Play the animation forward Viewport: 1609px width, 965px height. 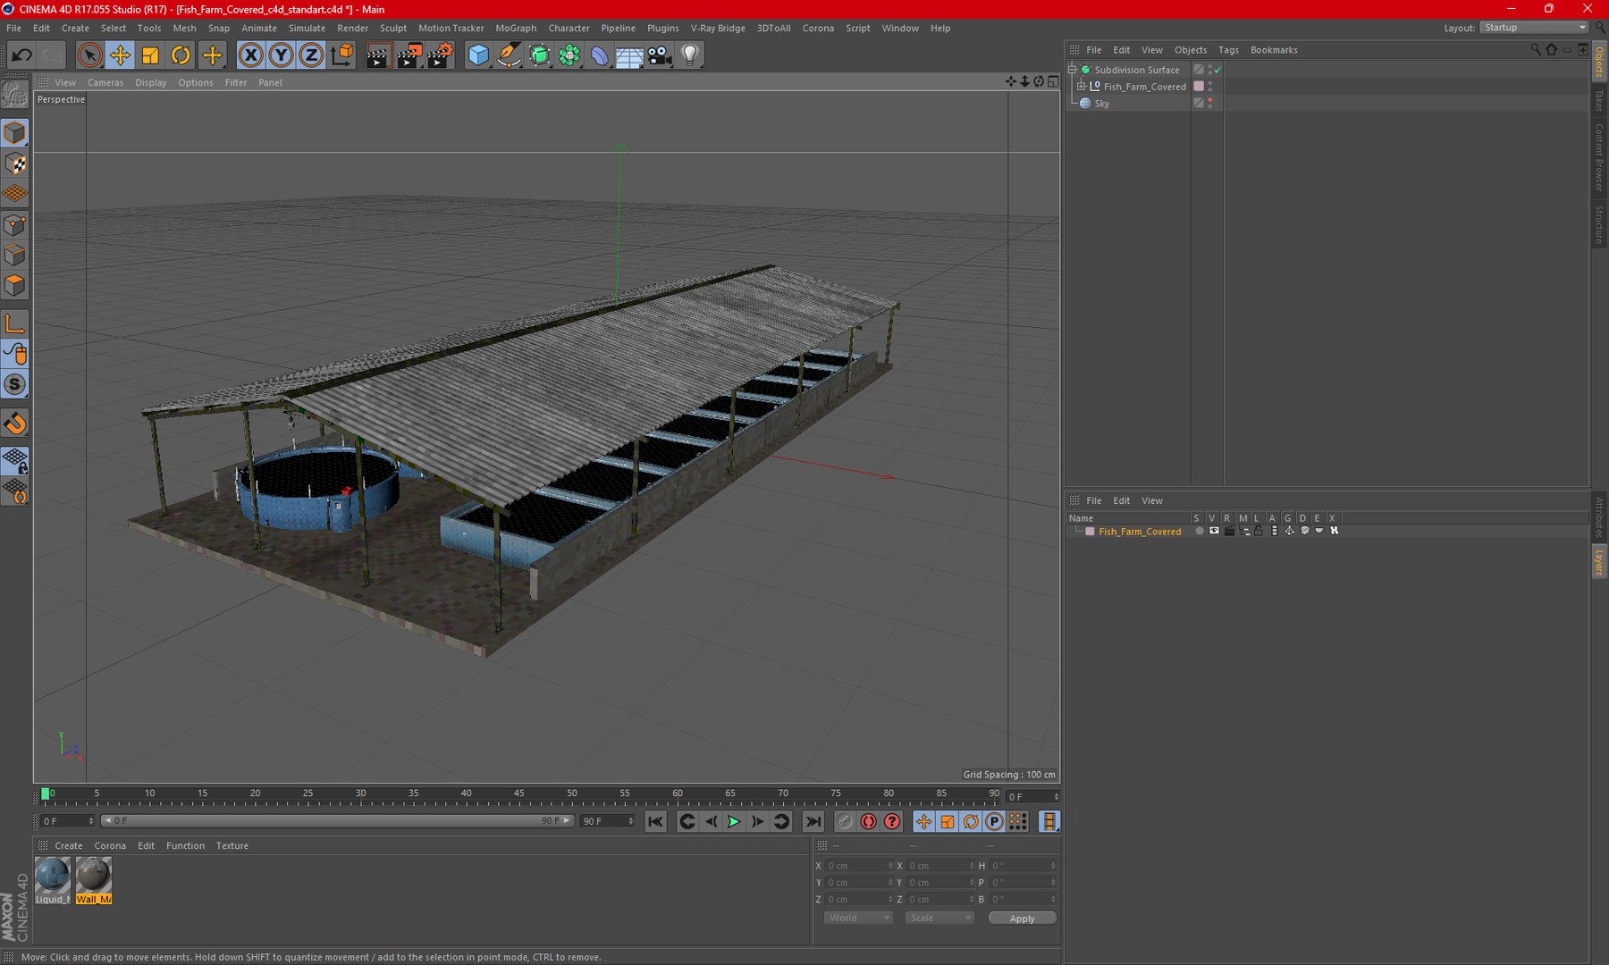tap(734, 821)
